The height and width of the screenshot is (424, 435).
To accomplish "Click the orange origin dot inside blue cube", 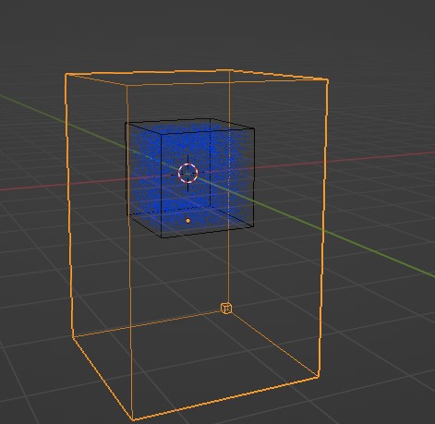I will tap(188, 221).
